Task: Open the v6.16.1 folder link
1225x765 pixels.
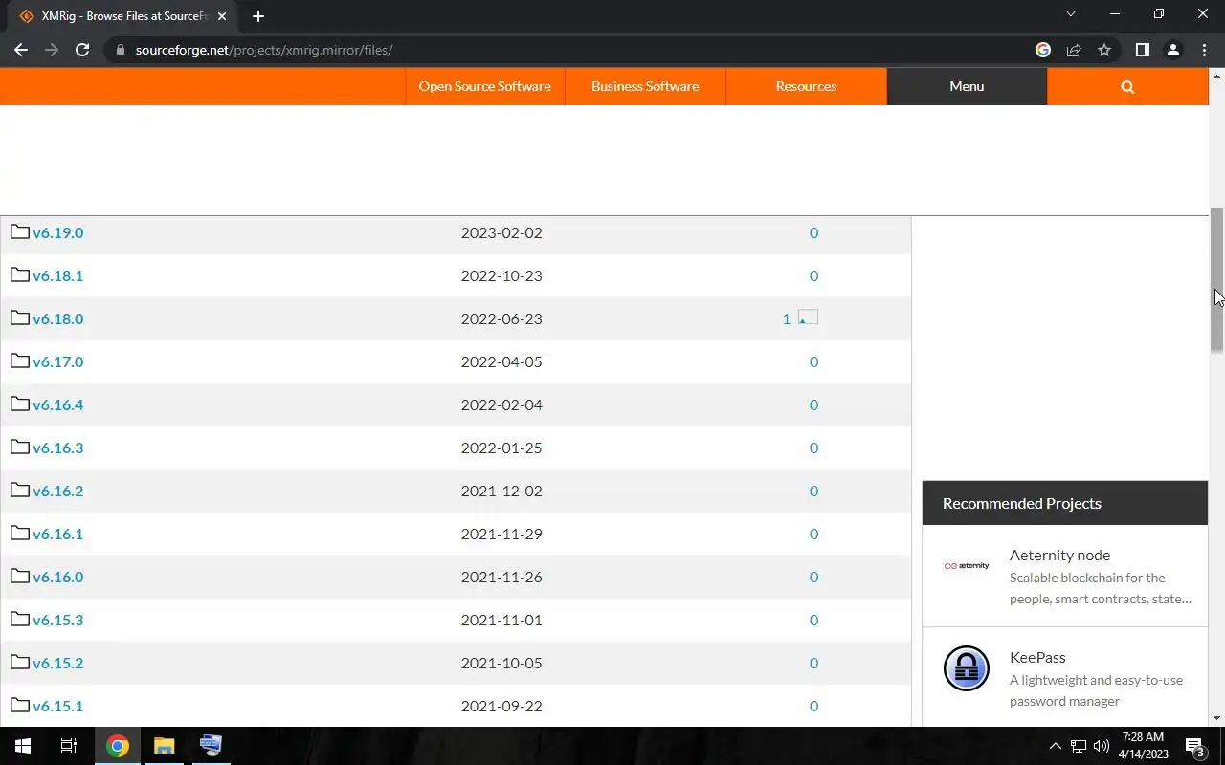Action: coord(57,534)
